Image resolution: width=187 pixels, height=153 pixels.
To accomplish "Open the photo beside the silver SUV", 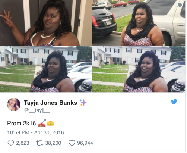I will pyautogui.click(x=139, y=23).
